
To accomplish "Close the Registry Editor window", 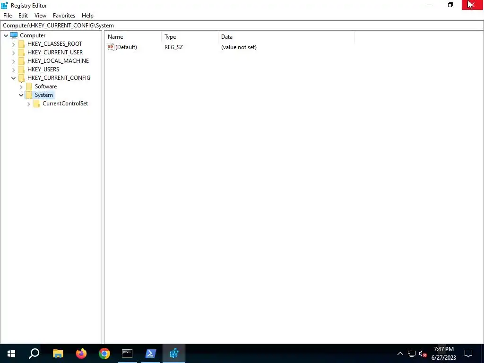I will [x=472, y=5].
